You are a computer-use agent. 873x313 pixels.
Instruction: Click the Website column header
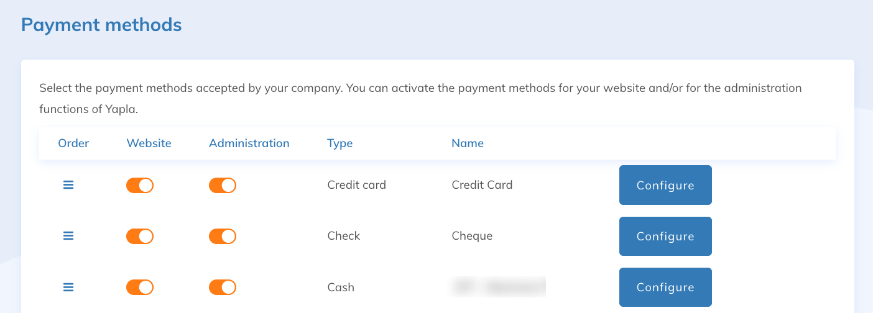149,143
